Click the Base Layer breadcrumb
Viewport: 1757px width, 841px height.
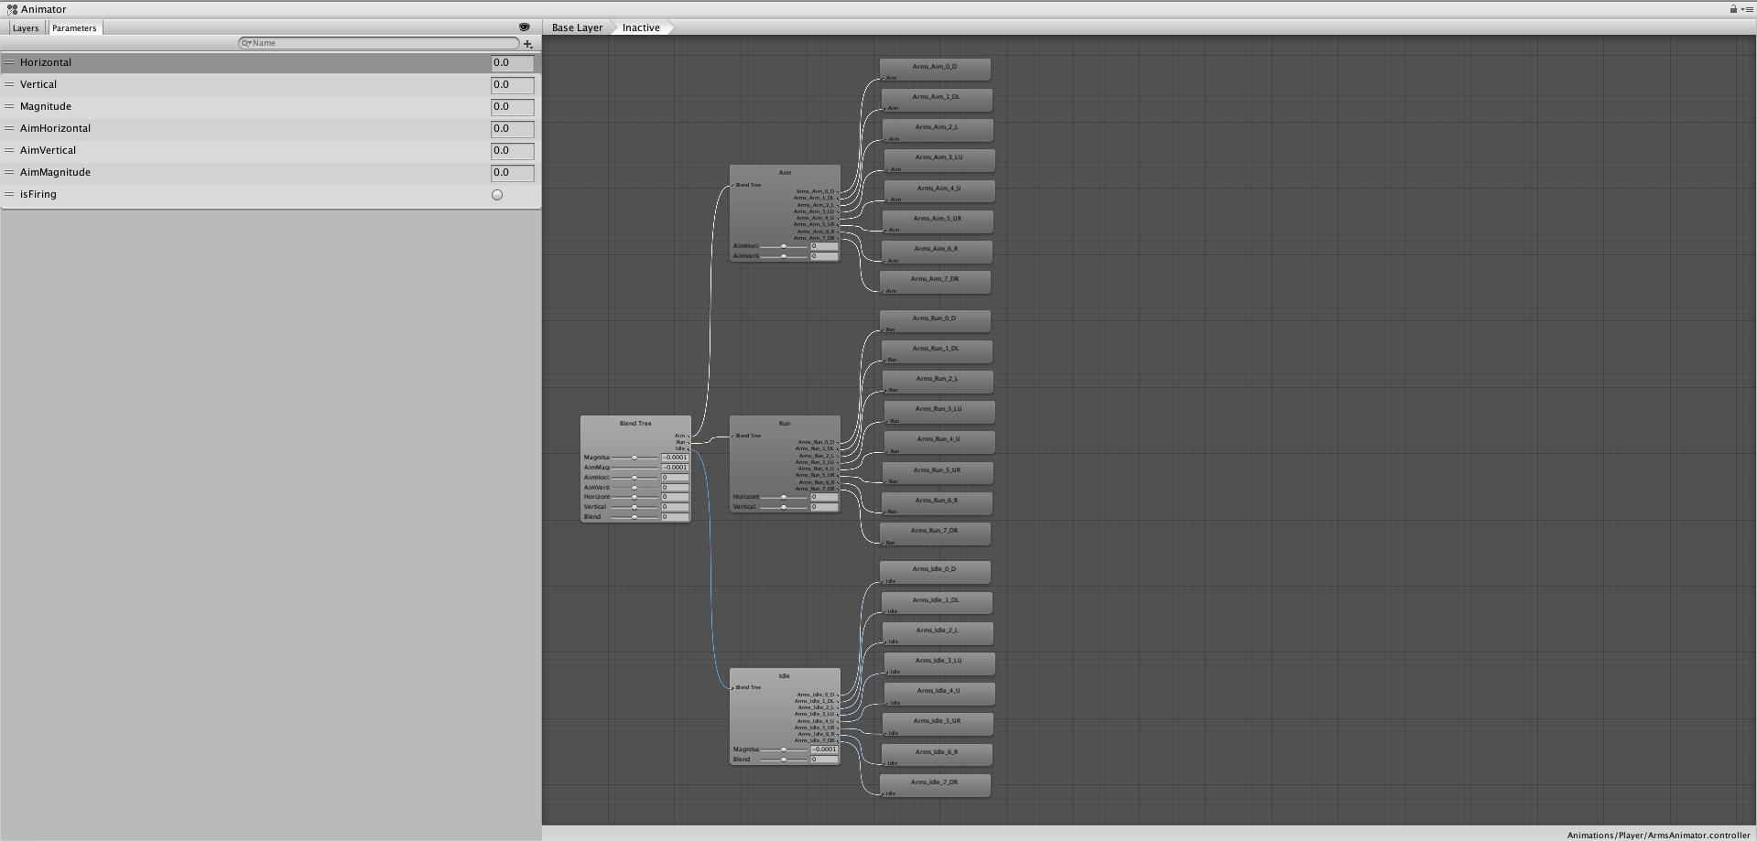click(577, 27)
